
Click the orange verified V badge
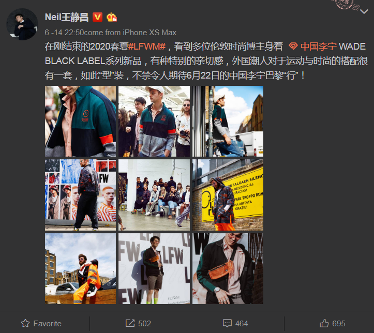[x=97, y=17]
